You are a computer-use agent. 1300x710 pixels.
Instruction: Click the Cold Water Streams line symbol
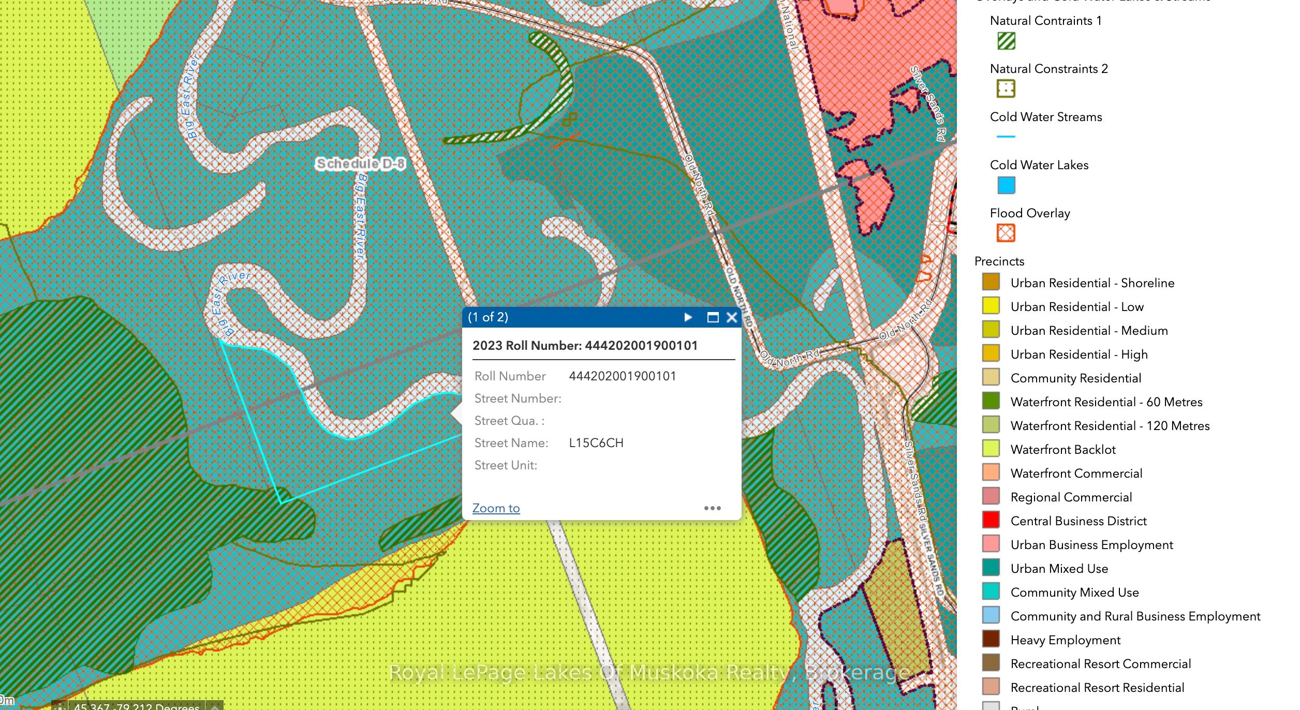(x=1006, y=137)
